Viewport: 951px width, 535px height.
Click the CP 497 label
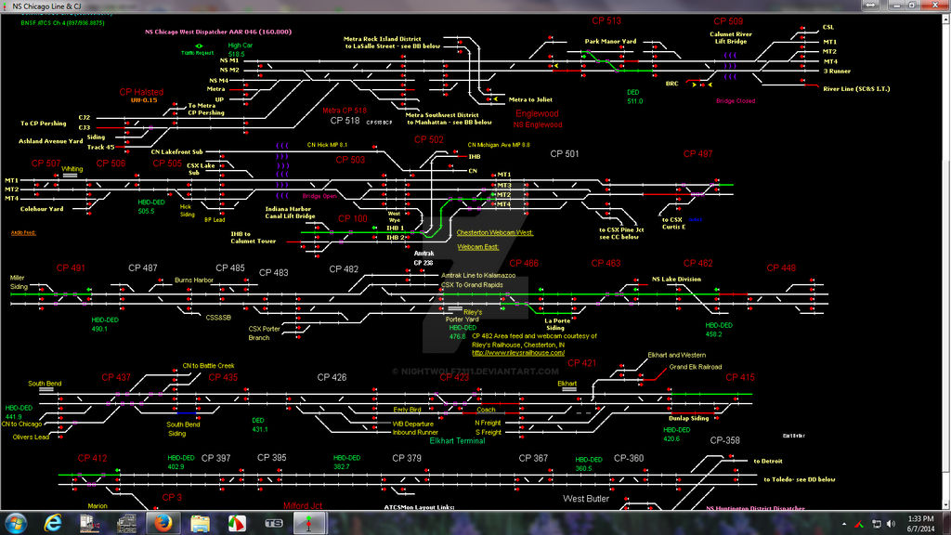pos(698,153)
